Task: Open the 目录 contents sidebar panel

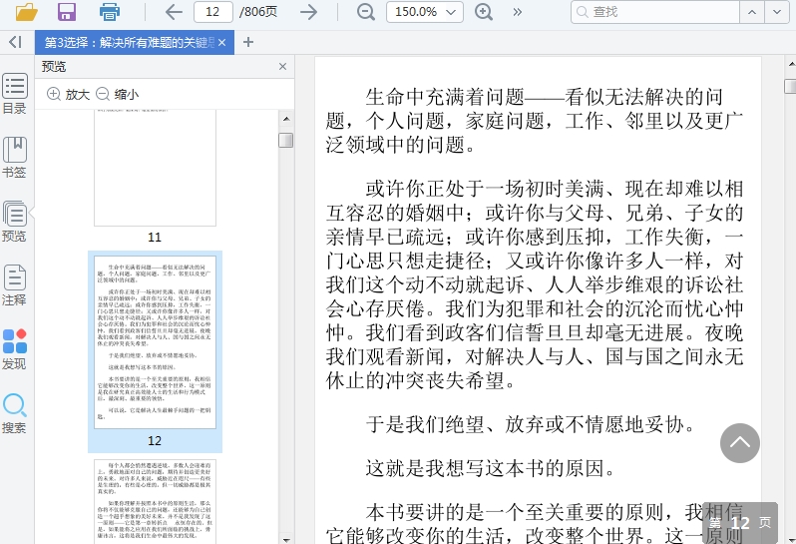Action: click(14, 94)
